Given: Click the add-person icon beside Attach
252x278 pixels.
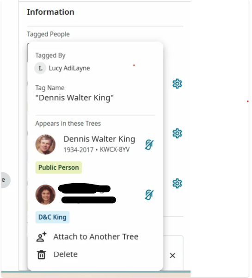Looking at the screenshot, I should click(x=41, y=237).
